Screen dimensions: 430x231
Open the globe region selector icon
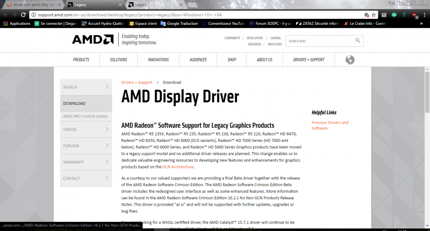coord(350,60)
